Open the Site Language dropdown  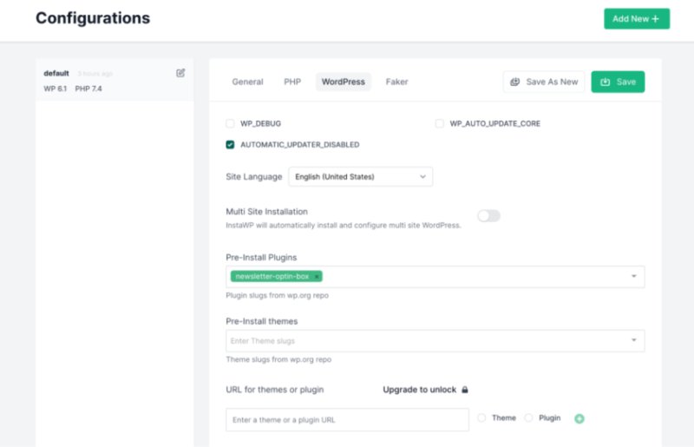coord(360,177)
